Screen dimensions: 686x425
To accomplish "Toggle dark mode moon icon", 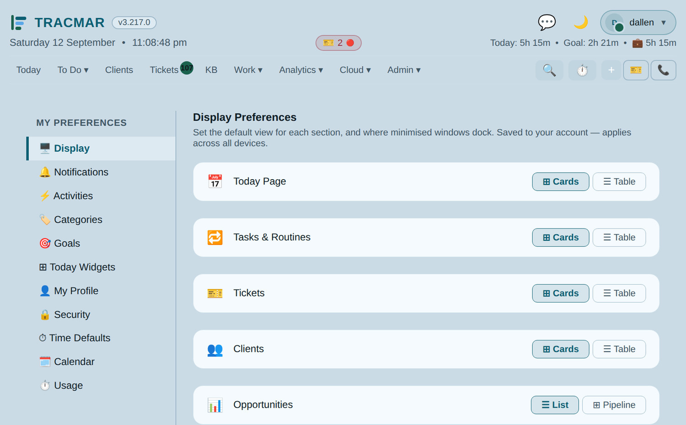I will (580, 22).
